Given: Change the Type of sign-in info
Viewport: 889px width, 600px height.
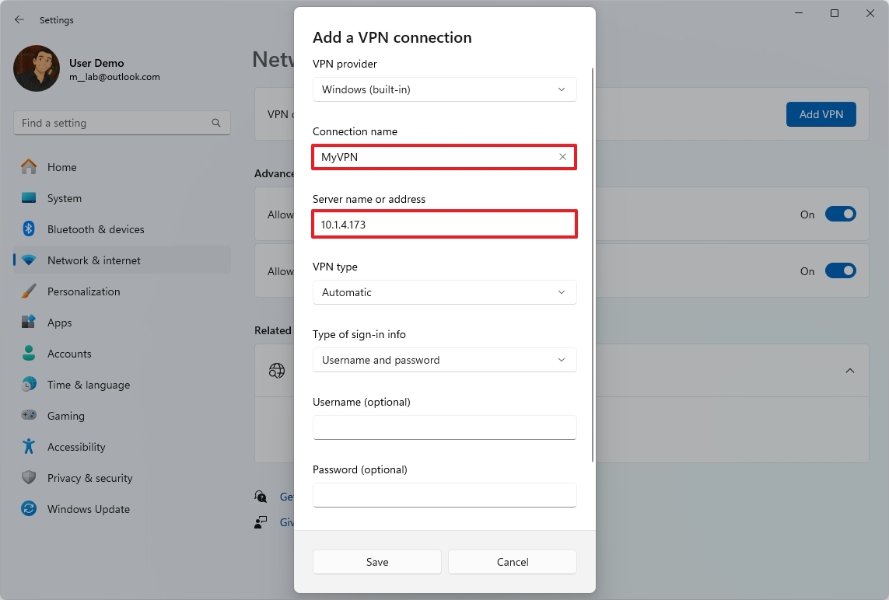Looking at the screenshot, I should [x=444, y=360].
